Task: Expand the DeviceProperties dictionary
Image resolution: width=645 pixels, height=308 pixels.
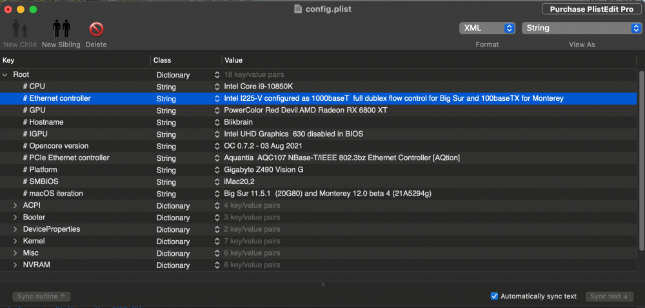Action: [x=15, y=229]
